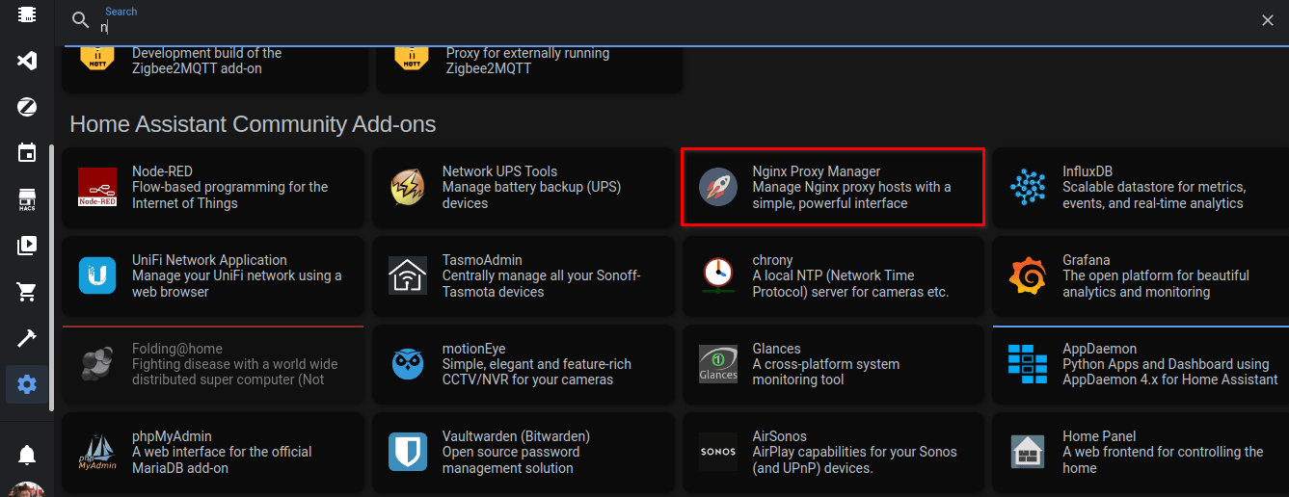
Task: Click the motionEye owl icon
Action: click(x=408, y=364)
